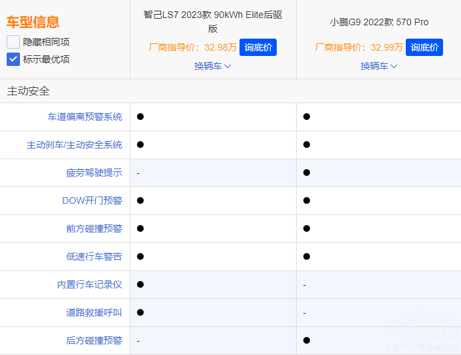Viewport: 461px width, 355px height.
Task: Expand 换辆车 dropdown under 小鹏G9
Action: click(x=379, y=66)
